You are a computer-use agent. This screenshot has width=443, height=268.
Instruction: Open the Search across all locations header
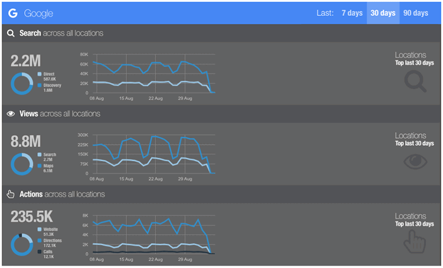221,33
